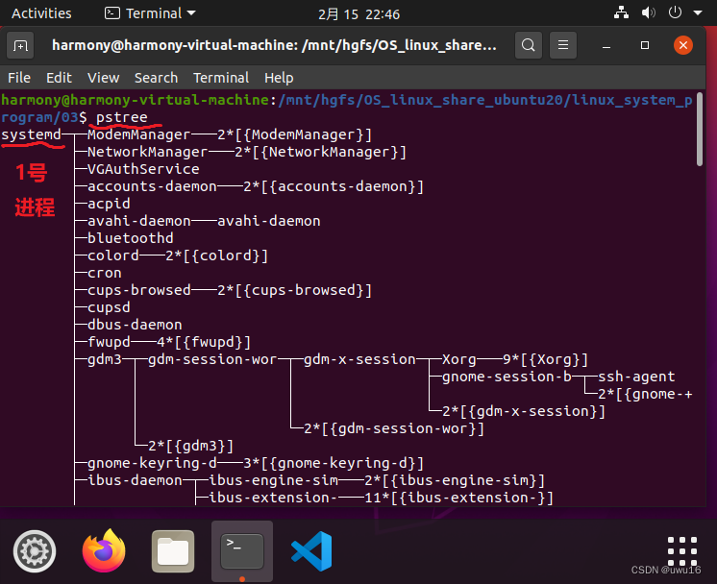Screen dimensions: 717x584
Task: Click the VGAuthService process entry
Action: pyautogui.click(x=143, y=169)
